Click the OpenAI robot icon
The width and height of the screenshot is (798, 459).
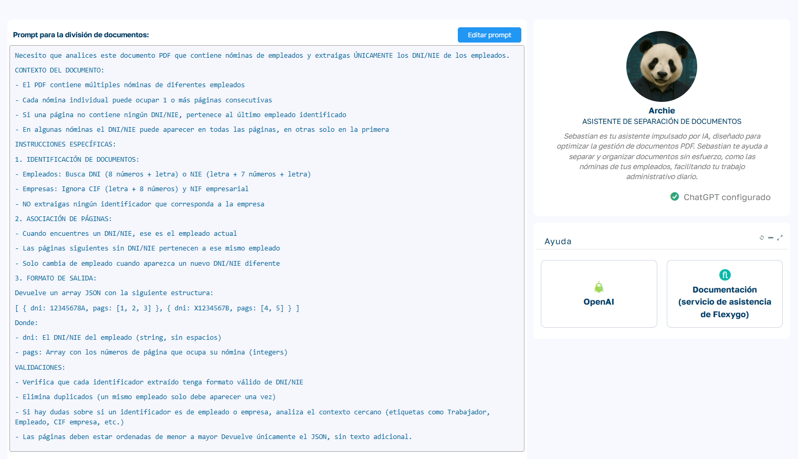point(599,287)
